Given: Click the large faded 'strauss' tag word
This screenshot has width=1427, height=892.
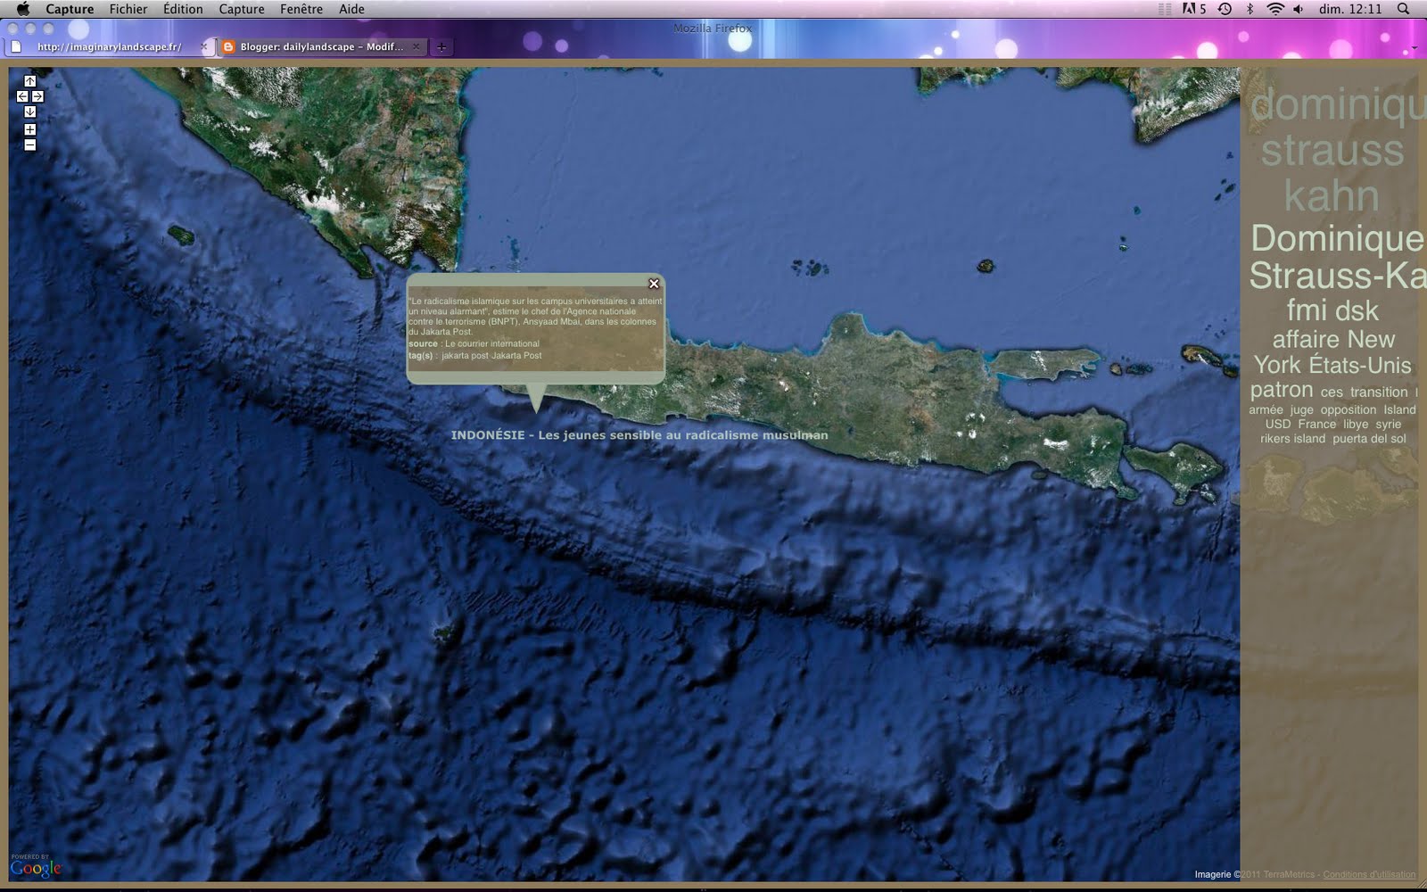Looking at the screenshot, I should (1332, 150).
